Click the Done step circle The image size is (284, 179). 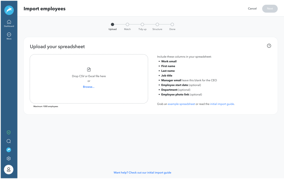click(172, 24)
